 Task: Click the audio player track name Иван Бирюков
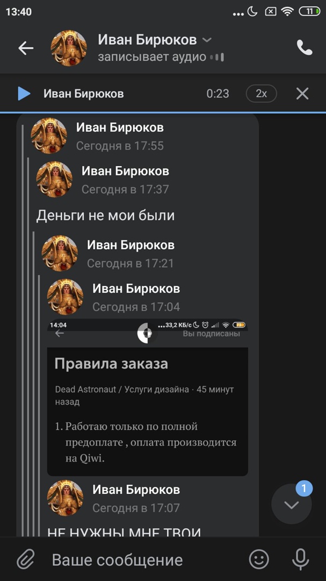tap(84, 94)
